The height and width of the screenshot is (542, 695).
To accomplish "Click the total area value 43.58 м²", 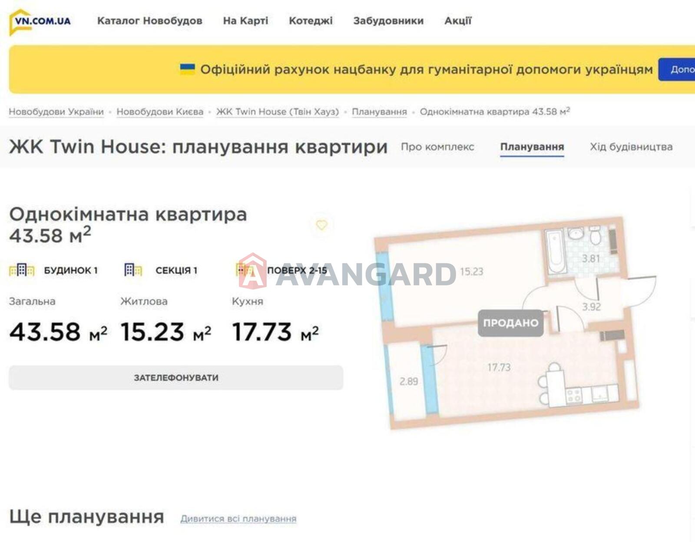I will tap(58, 332).
